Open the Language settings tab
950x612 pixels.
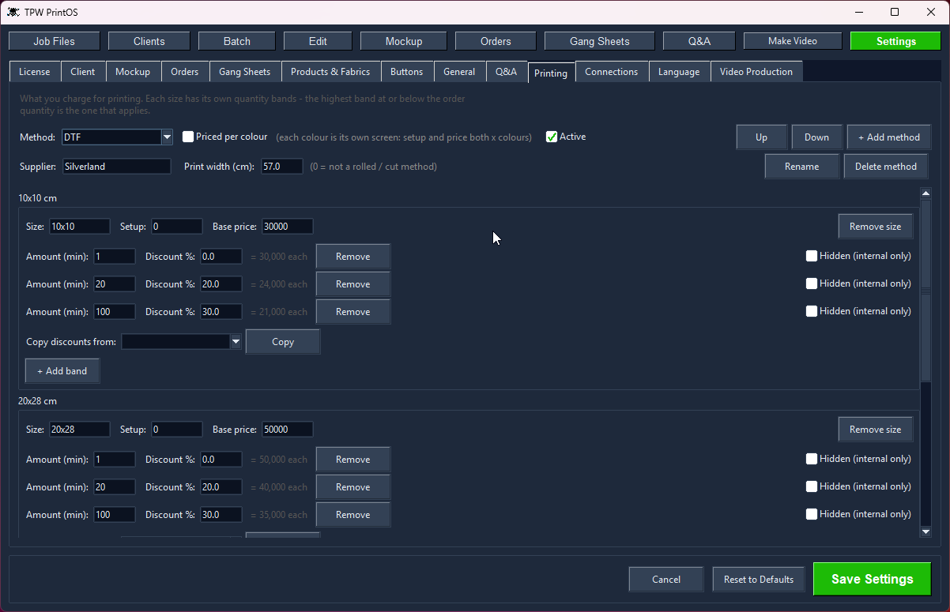pos(679,72)
